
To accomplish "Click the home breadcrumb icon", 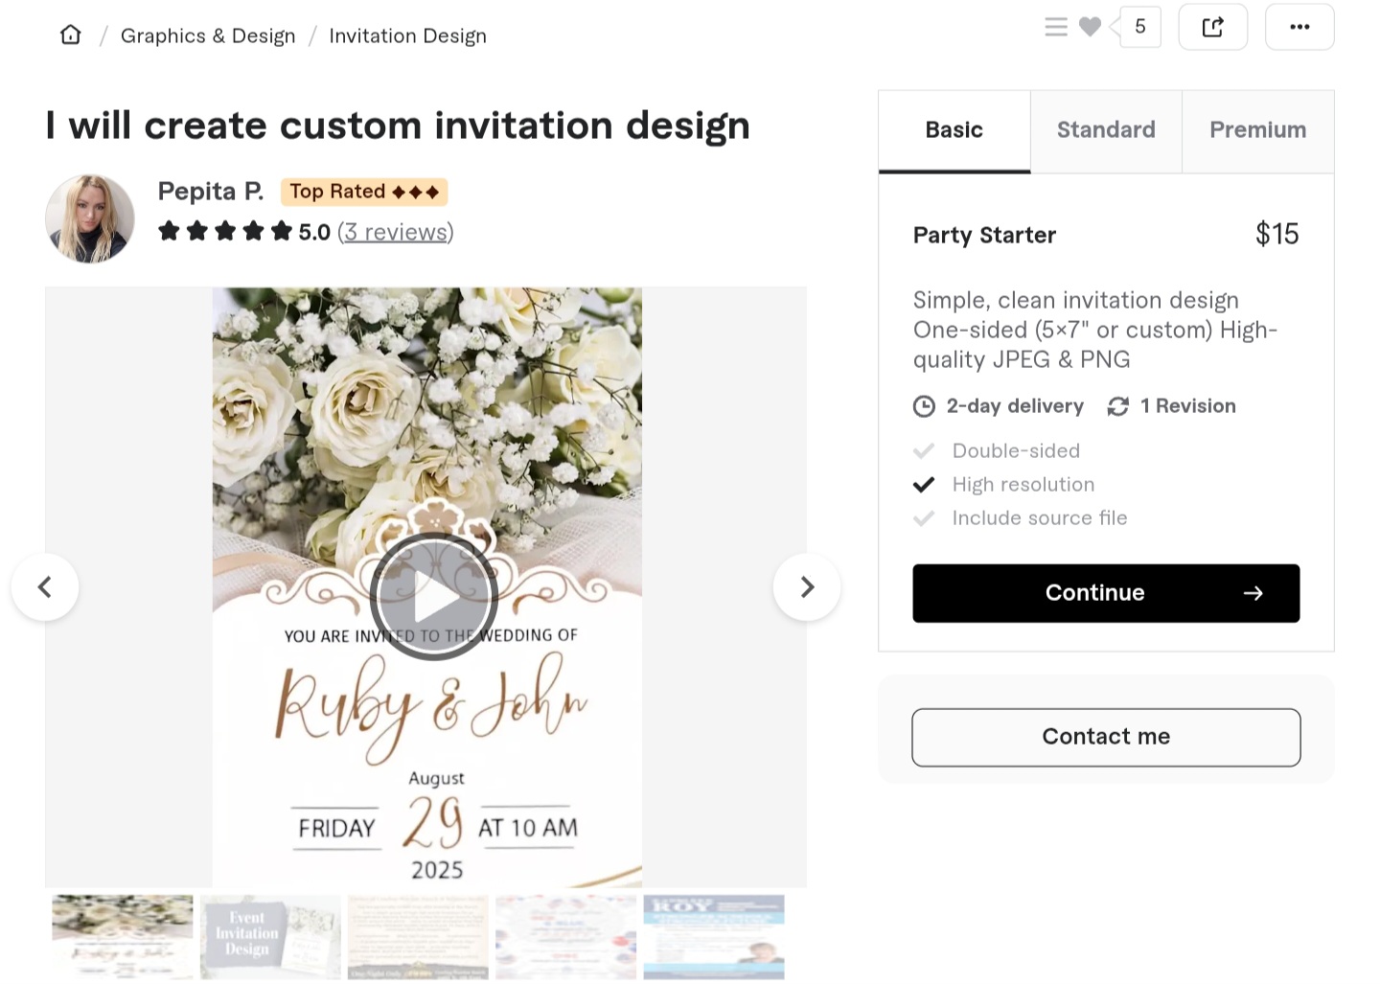I will [x=70, y=34].
